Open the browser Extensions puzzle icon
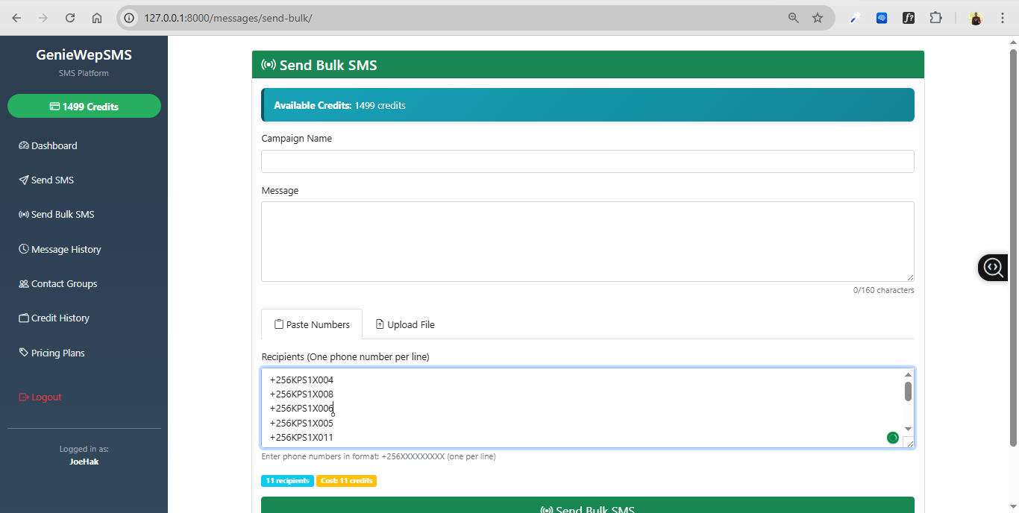The width and height of the screenshot is (1019, 513). [935, 18]
